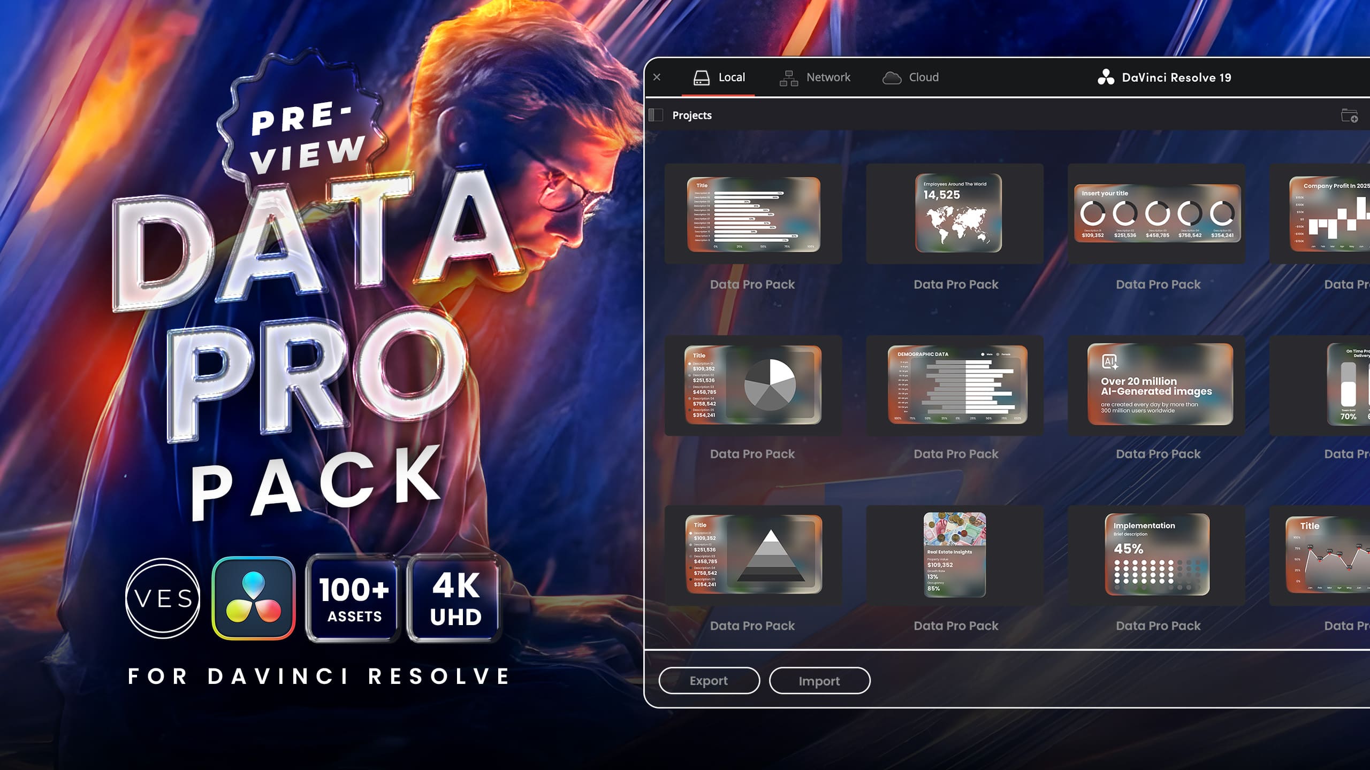
Task: Click the new project folder icon
Action: click(1349, 115)
